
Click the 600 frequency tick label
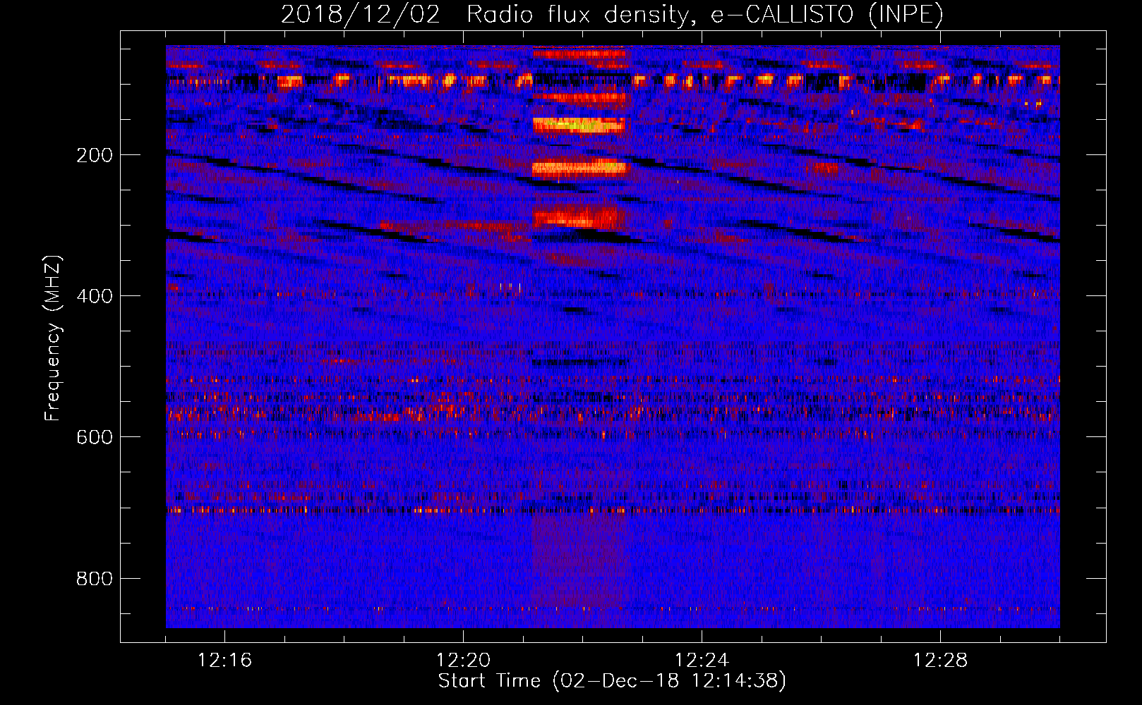tap(95, 437)
